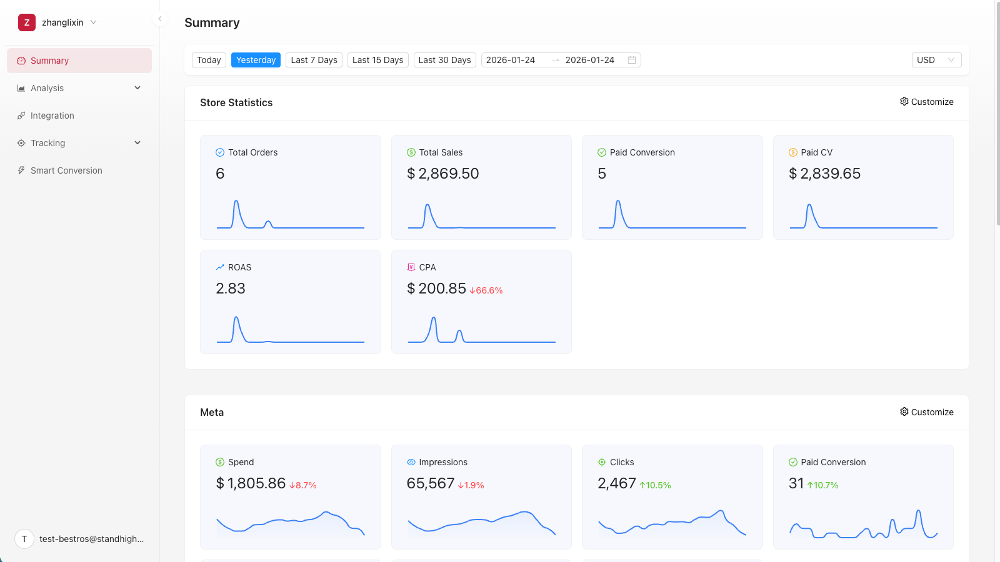Click the Total Sales dollar icon

411,152
